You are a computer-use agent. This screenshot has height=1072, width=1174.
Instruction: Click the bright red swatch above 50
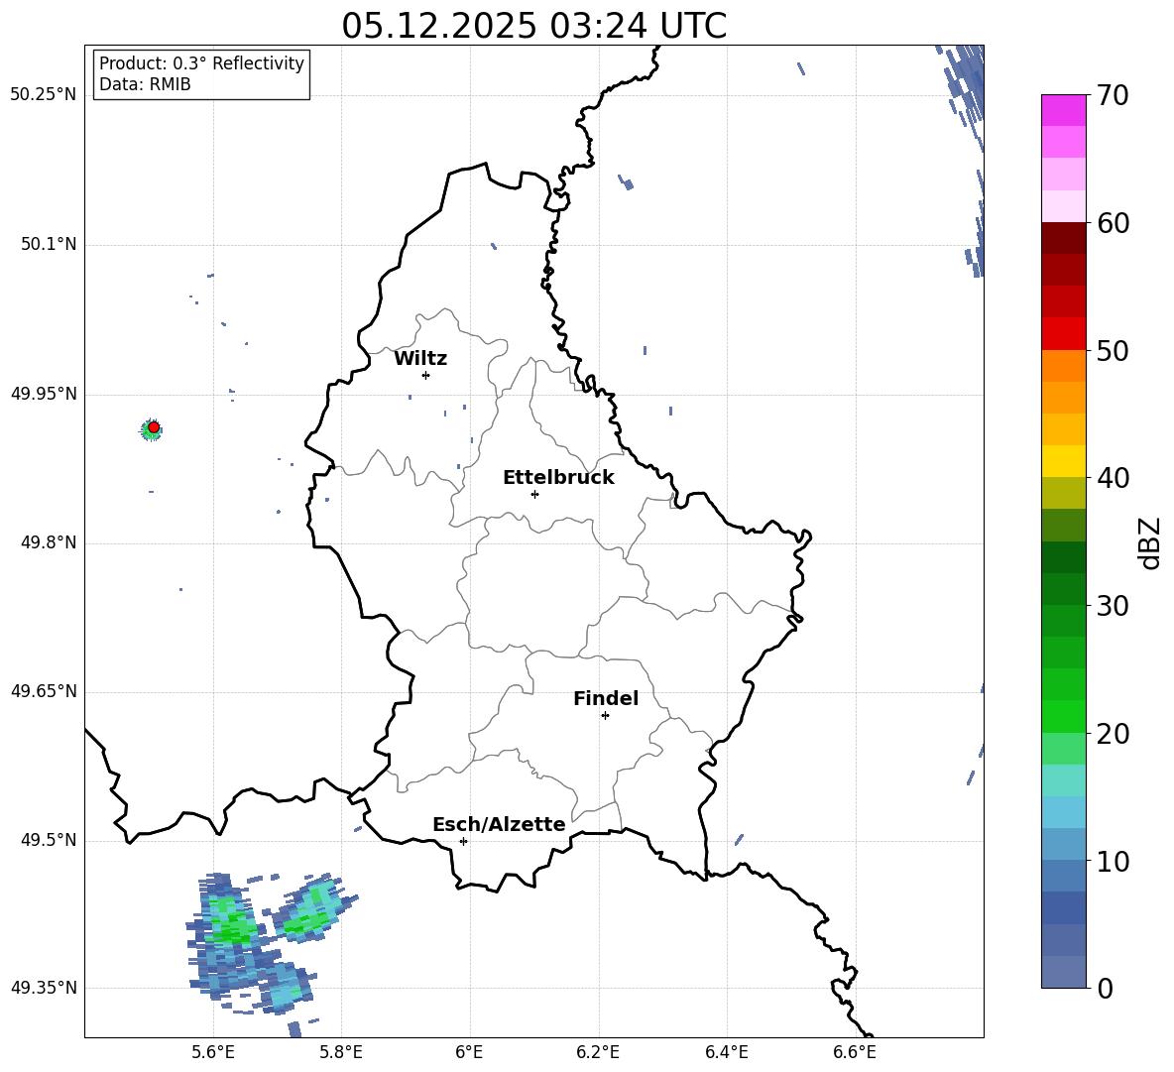pyautogui.click(x=1063, y=334)
